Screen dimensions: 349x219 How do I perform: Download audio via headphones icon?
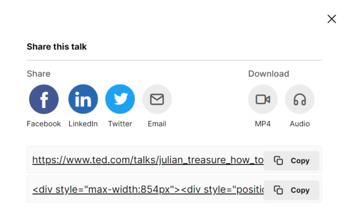pyautogui.click(x=300, y=99)
